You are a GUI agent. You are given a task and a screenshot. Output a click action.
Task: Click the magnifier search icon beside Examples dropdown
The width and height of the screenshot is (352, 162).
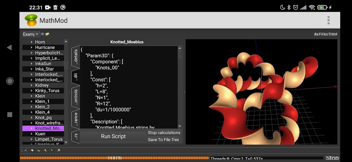click(43, 34)
